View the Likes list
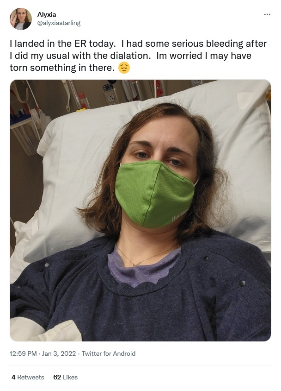Viewport: 281px width, 391px height. (x=66, y=377)
